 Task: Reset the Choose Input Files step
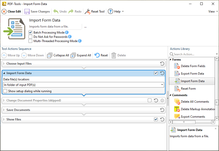tap(162, 64)
